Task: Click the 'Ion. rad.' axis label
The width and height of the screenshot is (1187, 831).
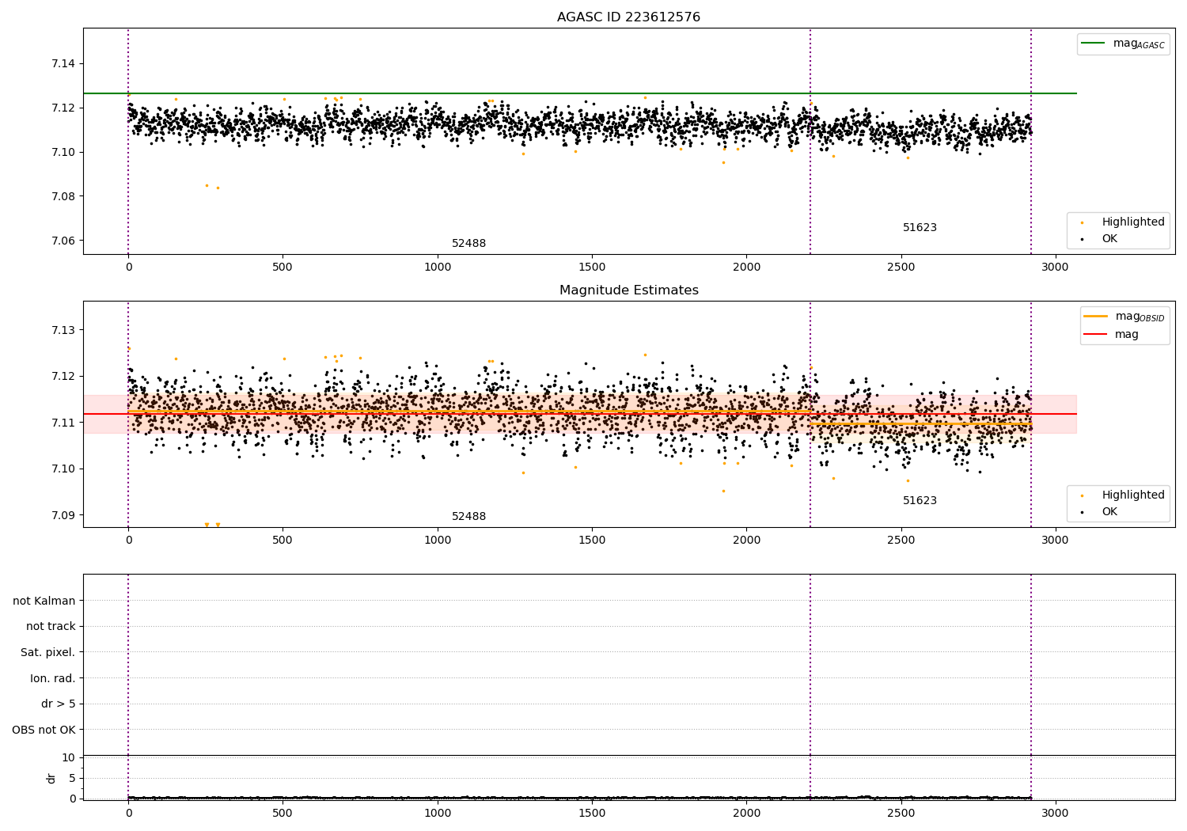Action: tap(53, 678)
